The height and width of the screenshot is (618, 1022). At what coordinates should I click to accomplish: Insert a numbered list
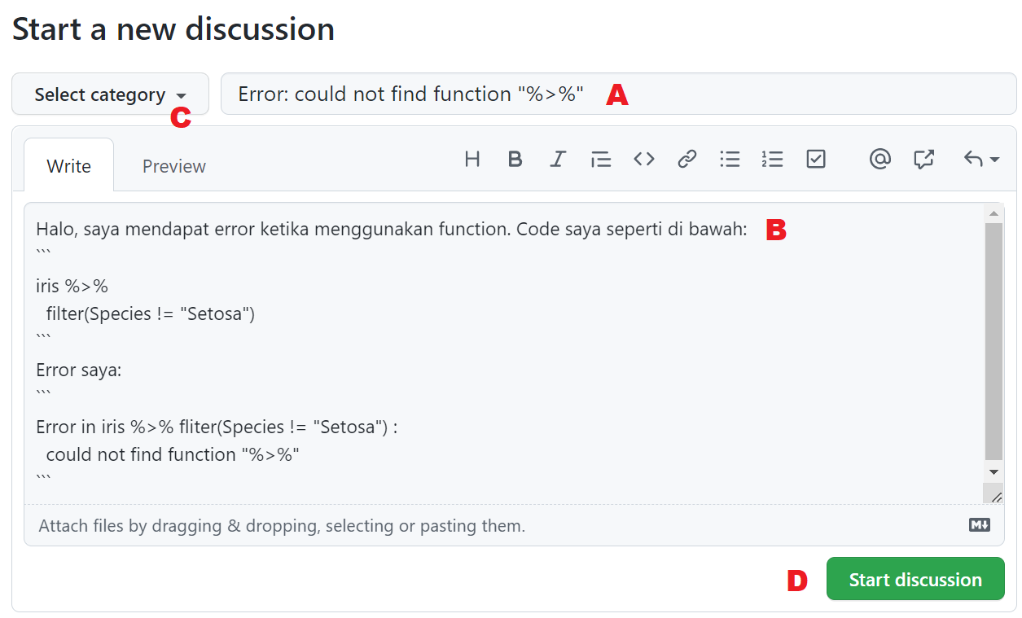click(x=772, y=159)
